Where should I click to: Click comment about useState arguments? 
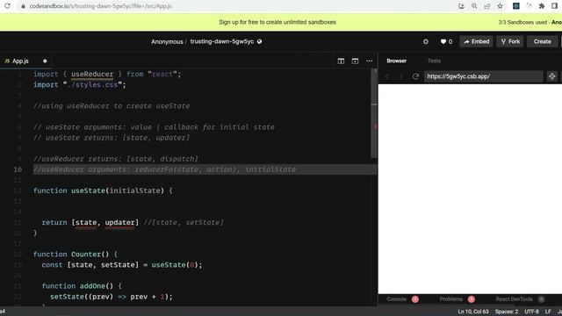pos(154,127)
